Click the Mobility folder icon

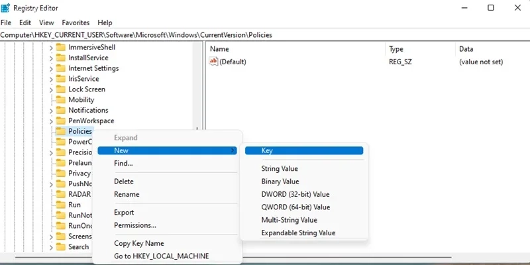(x=60, y=100)
